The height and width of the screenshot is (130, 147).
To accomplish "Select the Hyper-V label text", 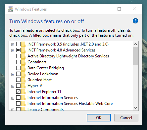I will click(35, 86).
